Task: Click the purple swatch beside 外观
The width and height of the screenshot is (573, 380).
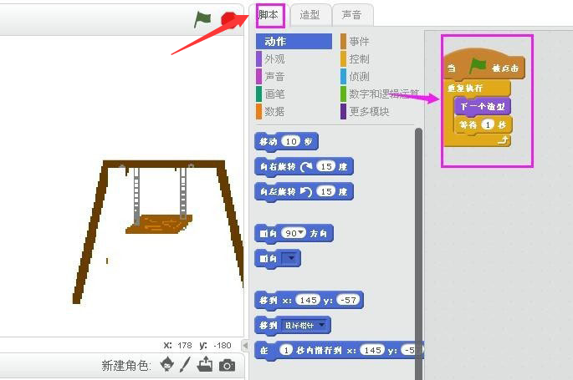Action: pos(258,59)
